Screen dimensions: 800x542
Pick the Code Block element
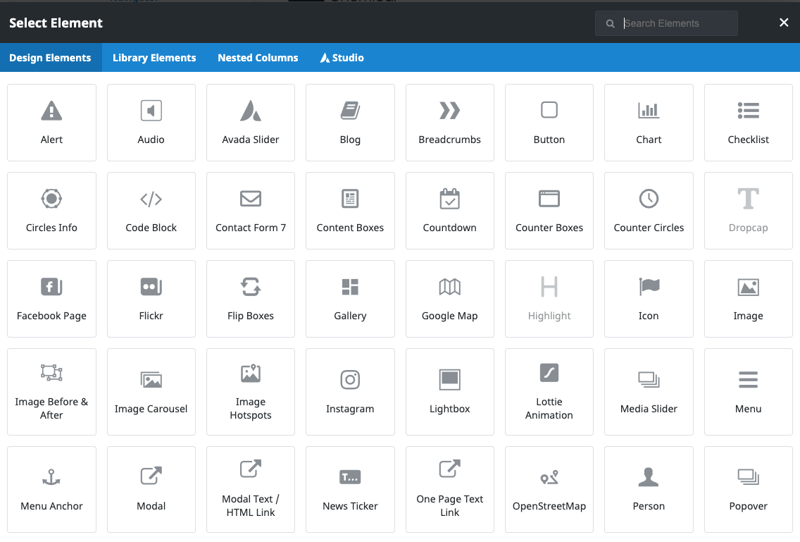pyautogui.click(x=151, y=211)
